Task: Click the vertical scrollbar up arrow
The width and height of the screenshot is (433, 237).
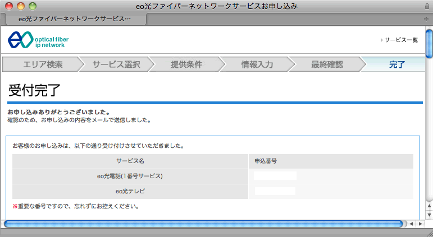Action: tap(429, 206)
